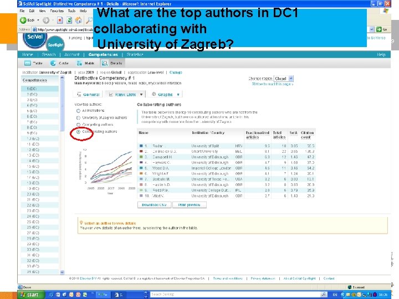Go to the Competencies navigation tab

pos(103,54)
